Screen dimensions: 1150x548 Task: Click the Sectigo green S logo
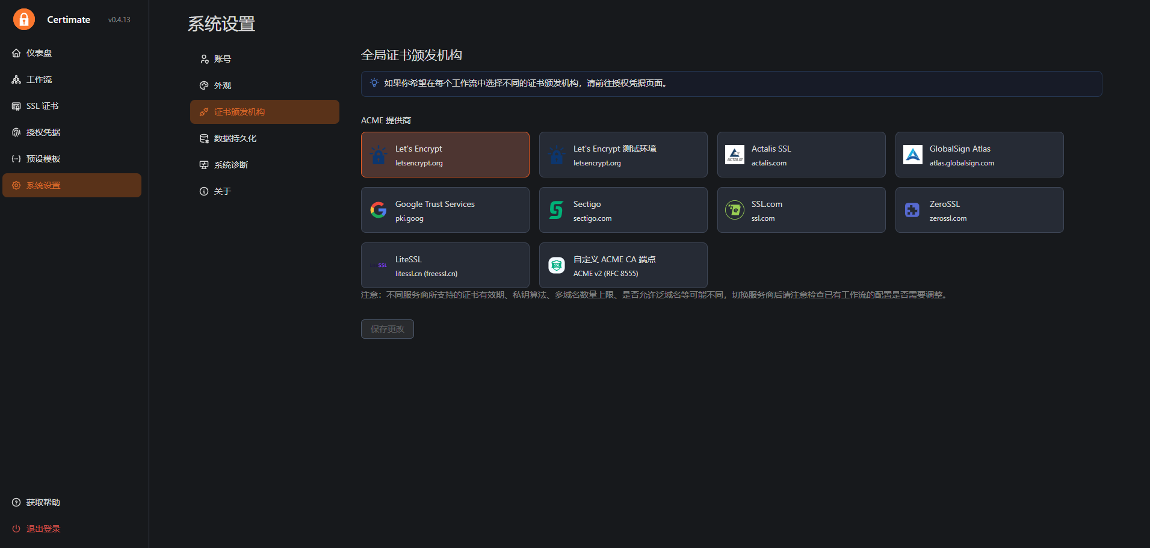click(557, 210)
